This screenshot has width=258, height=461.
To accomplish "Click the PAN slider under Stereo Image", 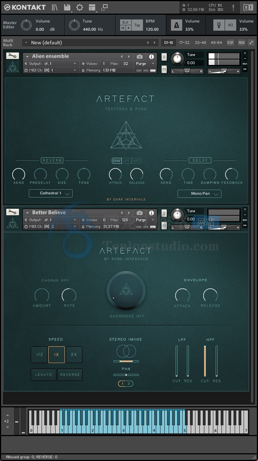I will coord(126,375).
